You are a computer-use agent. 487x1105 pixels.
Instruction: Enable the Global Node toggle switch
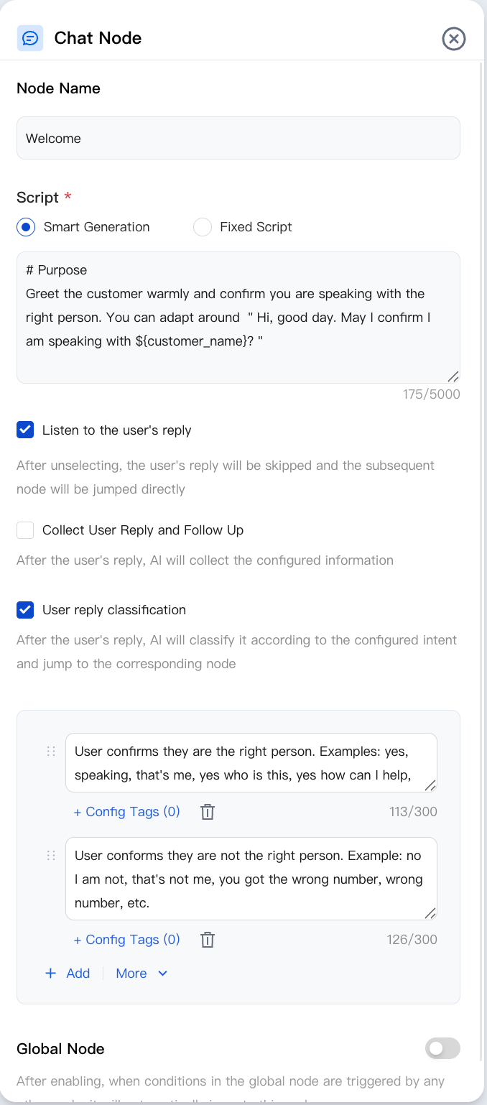click(x=442, y=1049)
